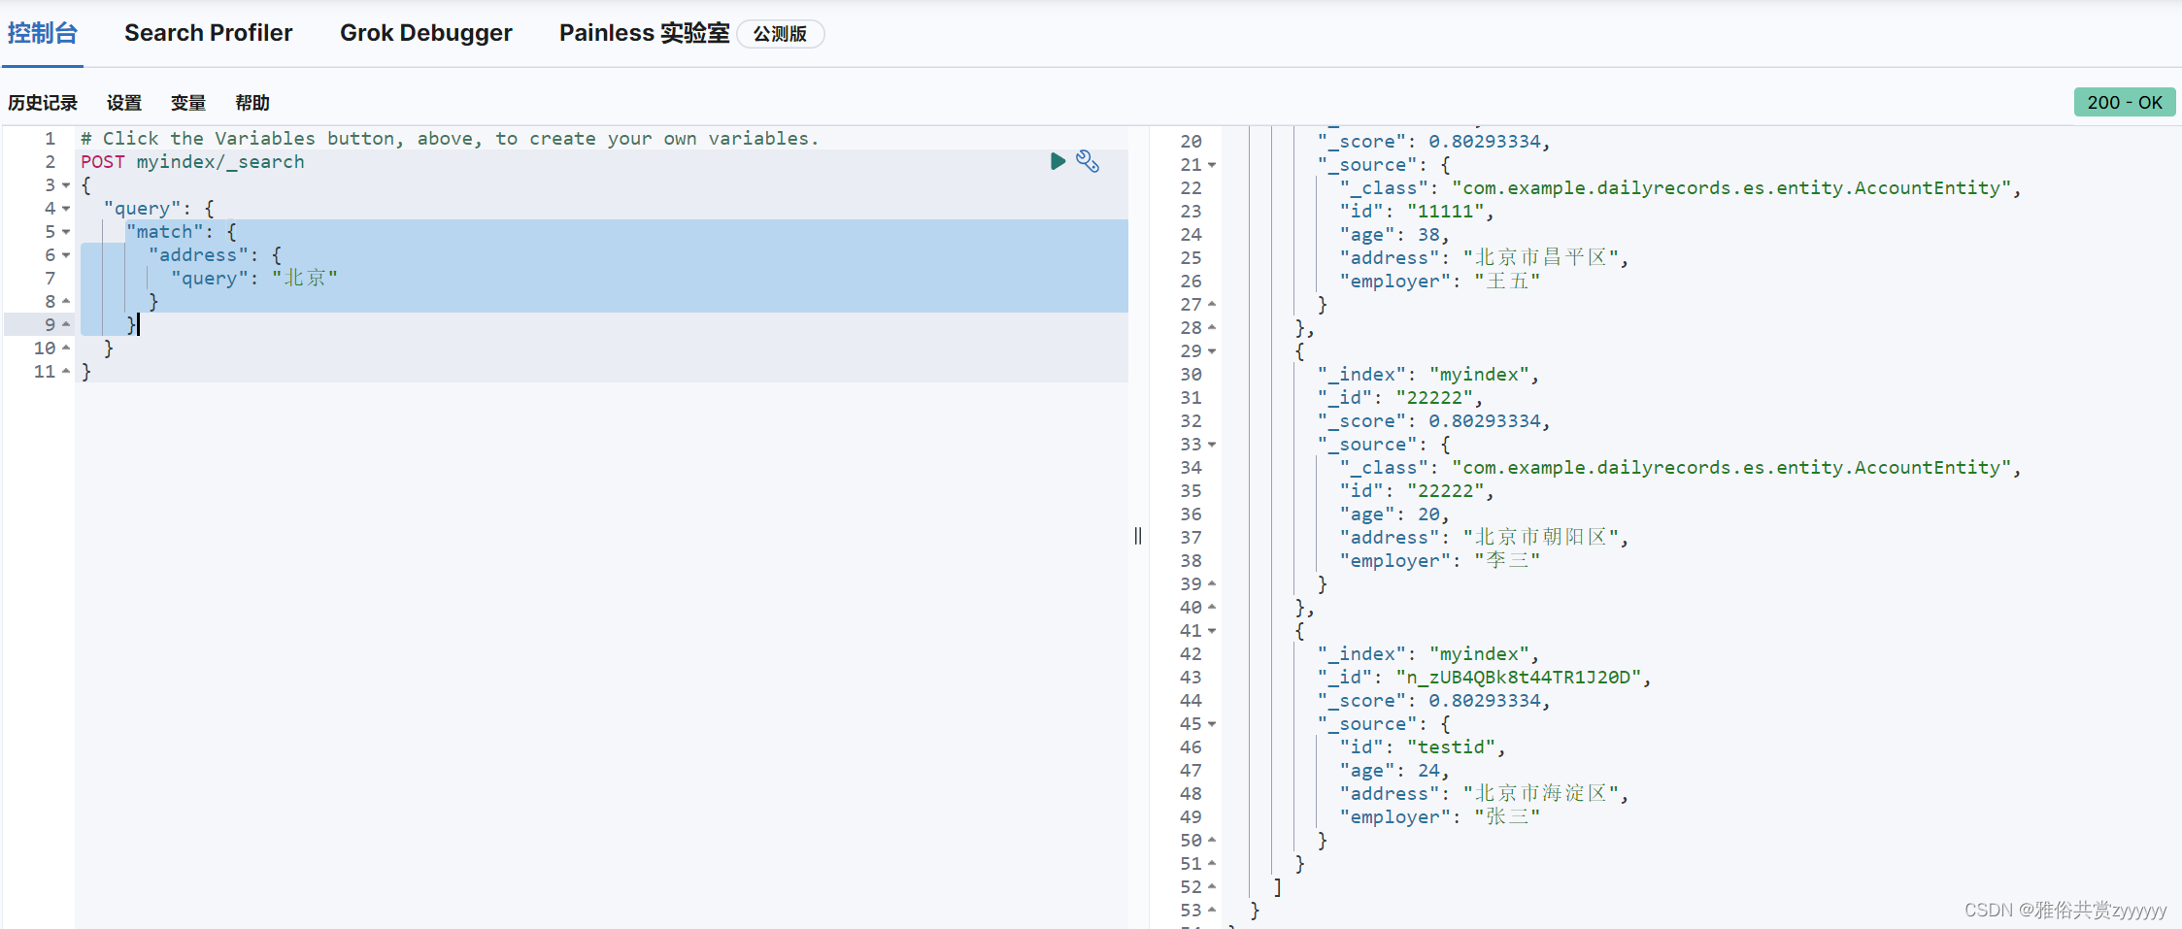Switch to the 控制台 tab

pos(43,33)
